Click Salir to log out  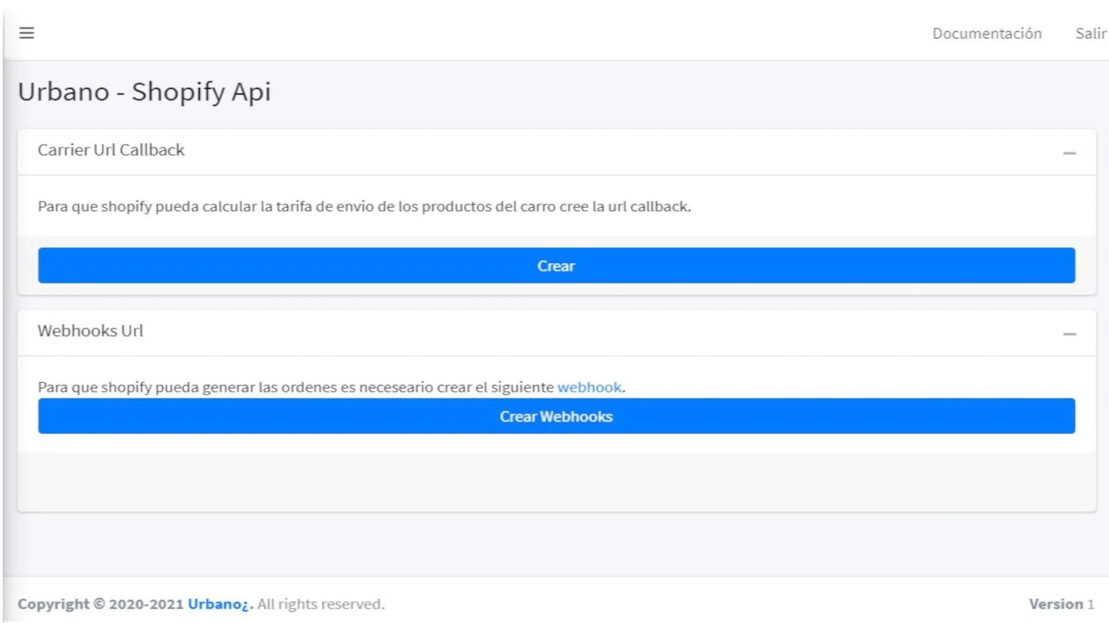[x=1090, y=33]
